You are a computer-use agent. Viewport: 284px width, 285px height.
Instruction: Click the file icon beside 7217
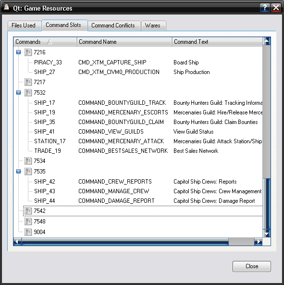pos(28,82)
